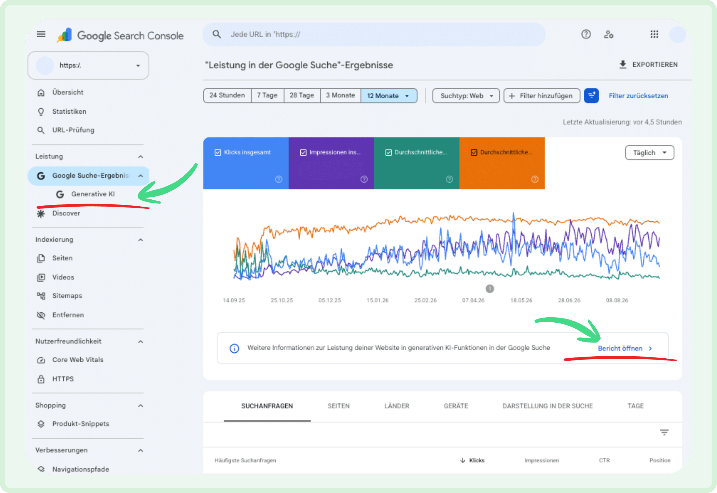The image size is (717, 493).
Task: Switch to DARSTELLUNG IN DER SUCHE tab
Action: 547,406
